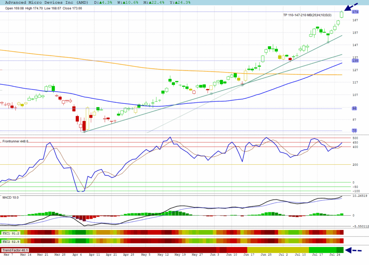Select the daily change D:4.3% value
This screenshot has width=369, height=265.
coord(103,3)
